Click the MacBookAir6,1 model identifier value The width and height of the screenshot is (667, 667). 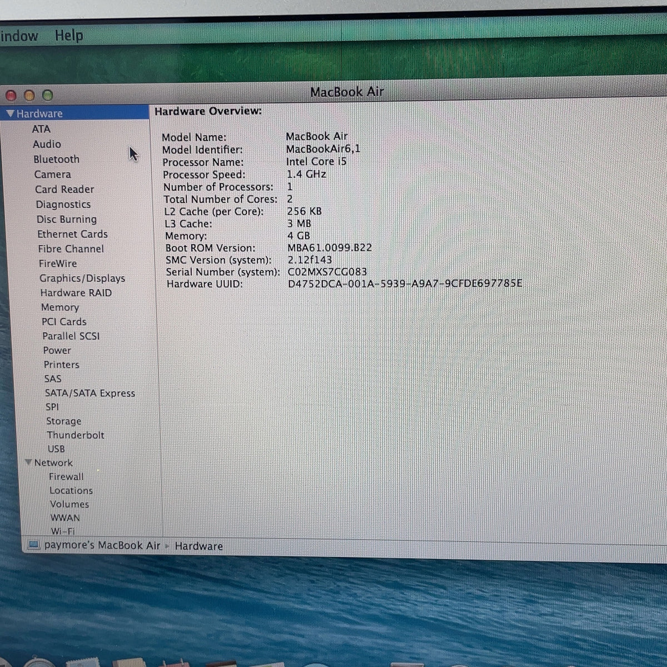tap(323, 149)
